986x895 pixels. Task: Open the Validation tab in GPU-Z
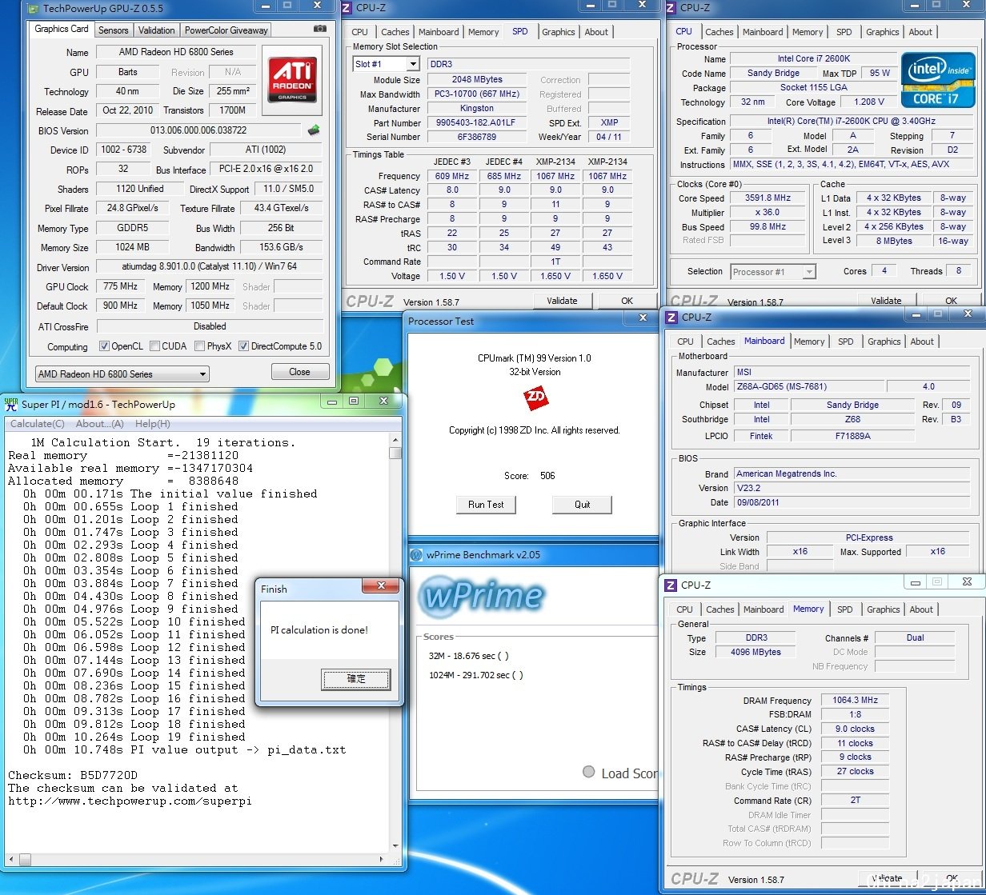[x=156, y=30]
